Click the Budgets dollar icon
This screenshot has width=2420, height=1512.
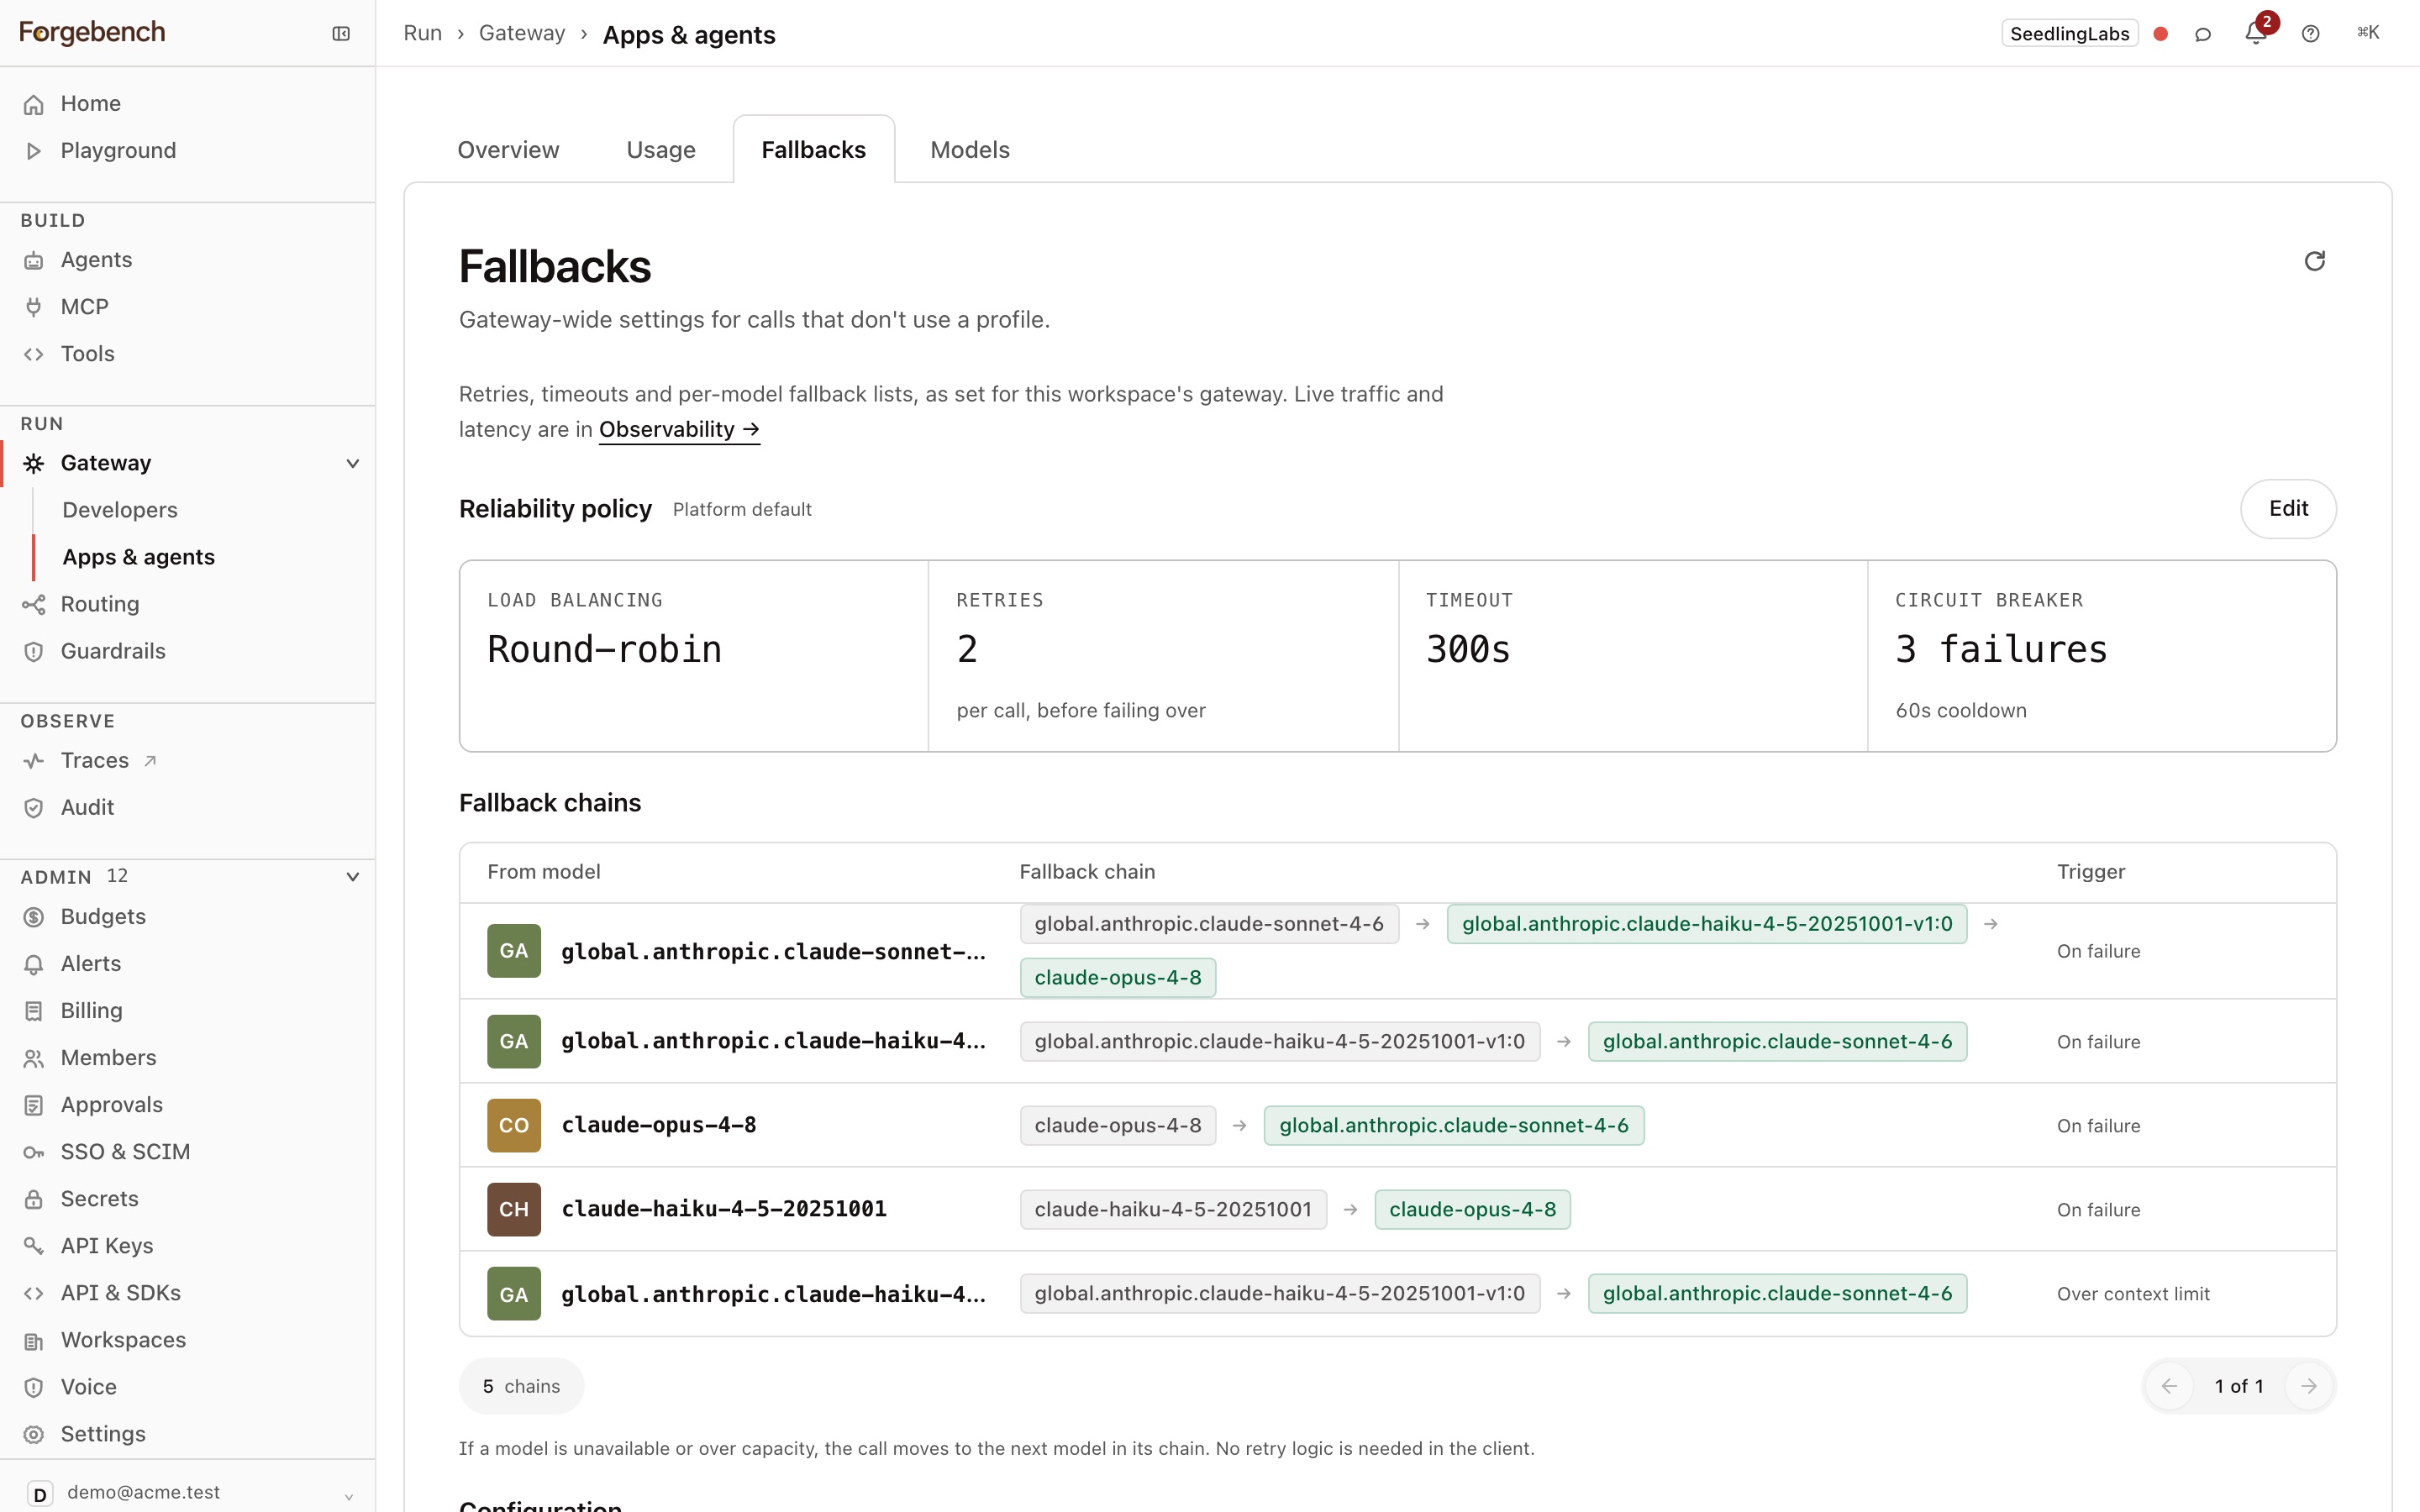34,917
